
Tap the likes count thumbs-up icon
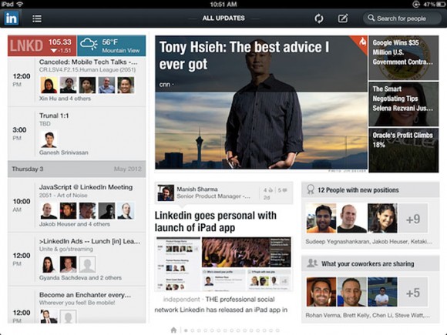271,190
